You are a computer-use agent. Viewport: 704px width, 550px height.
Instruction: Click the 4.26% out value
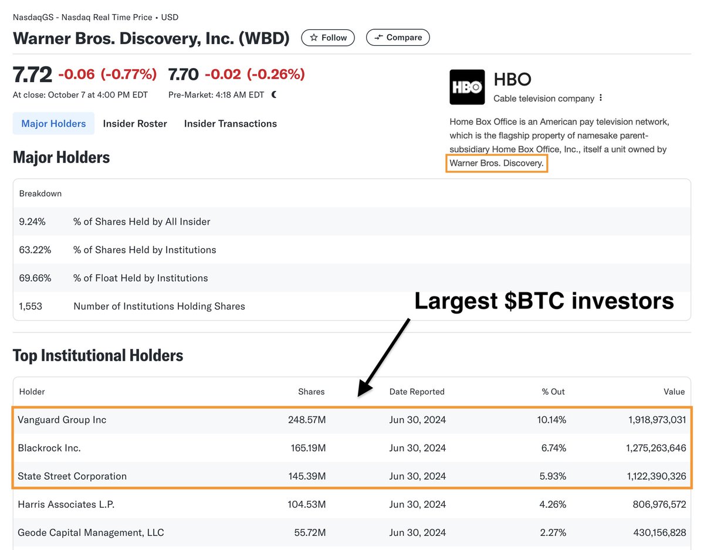click(553, 504)
